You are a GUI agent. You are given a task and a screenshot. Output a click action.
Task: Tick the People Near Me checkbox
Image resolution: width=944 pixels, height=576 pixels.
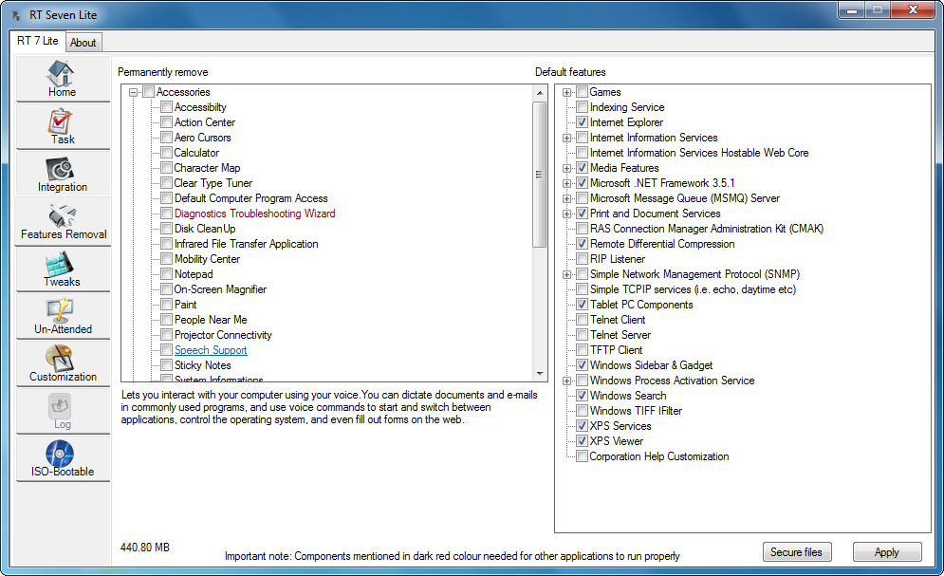coord(167,320)
